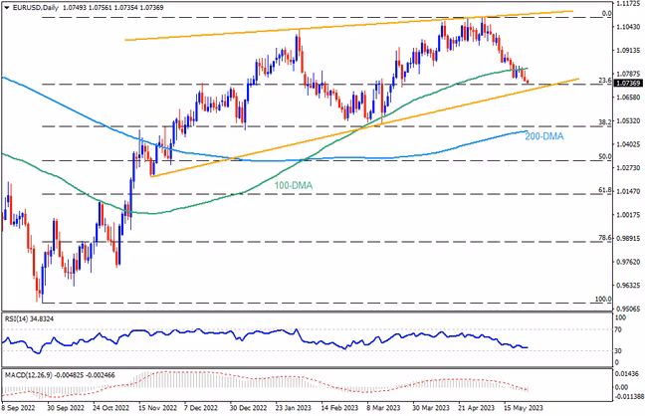The height and width of the screenshot is (416, 645).
Task: Click the 1.11725 price axis label
Action: pos(628,3)
